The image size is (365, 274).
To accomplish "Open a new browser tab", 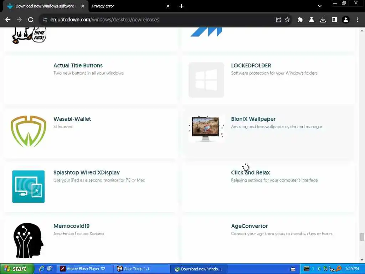I will (x=181, y=6).
